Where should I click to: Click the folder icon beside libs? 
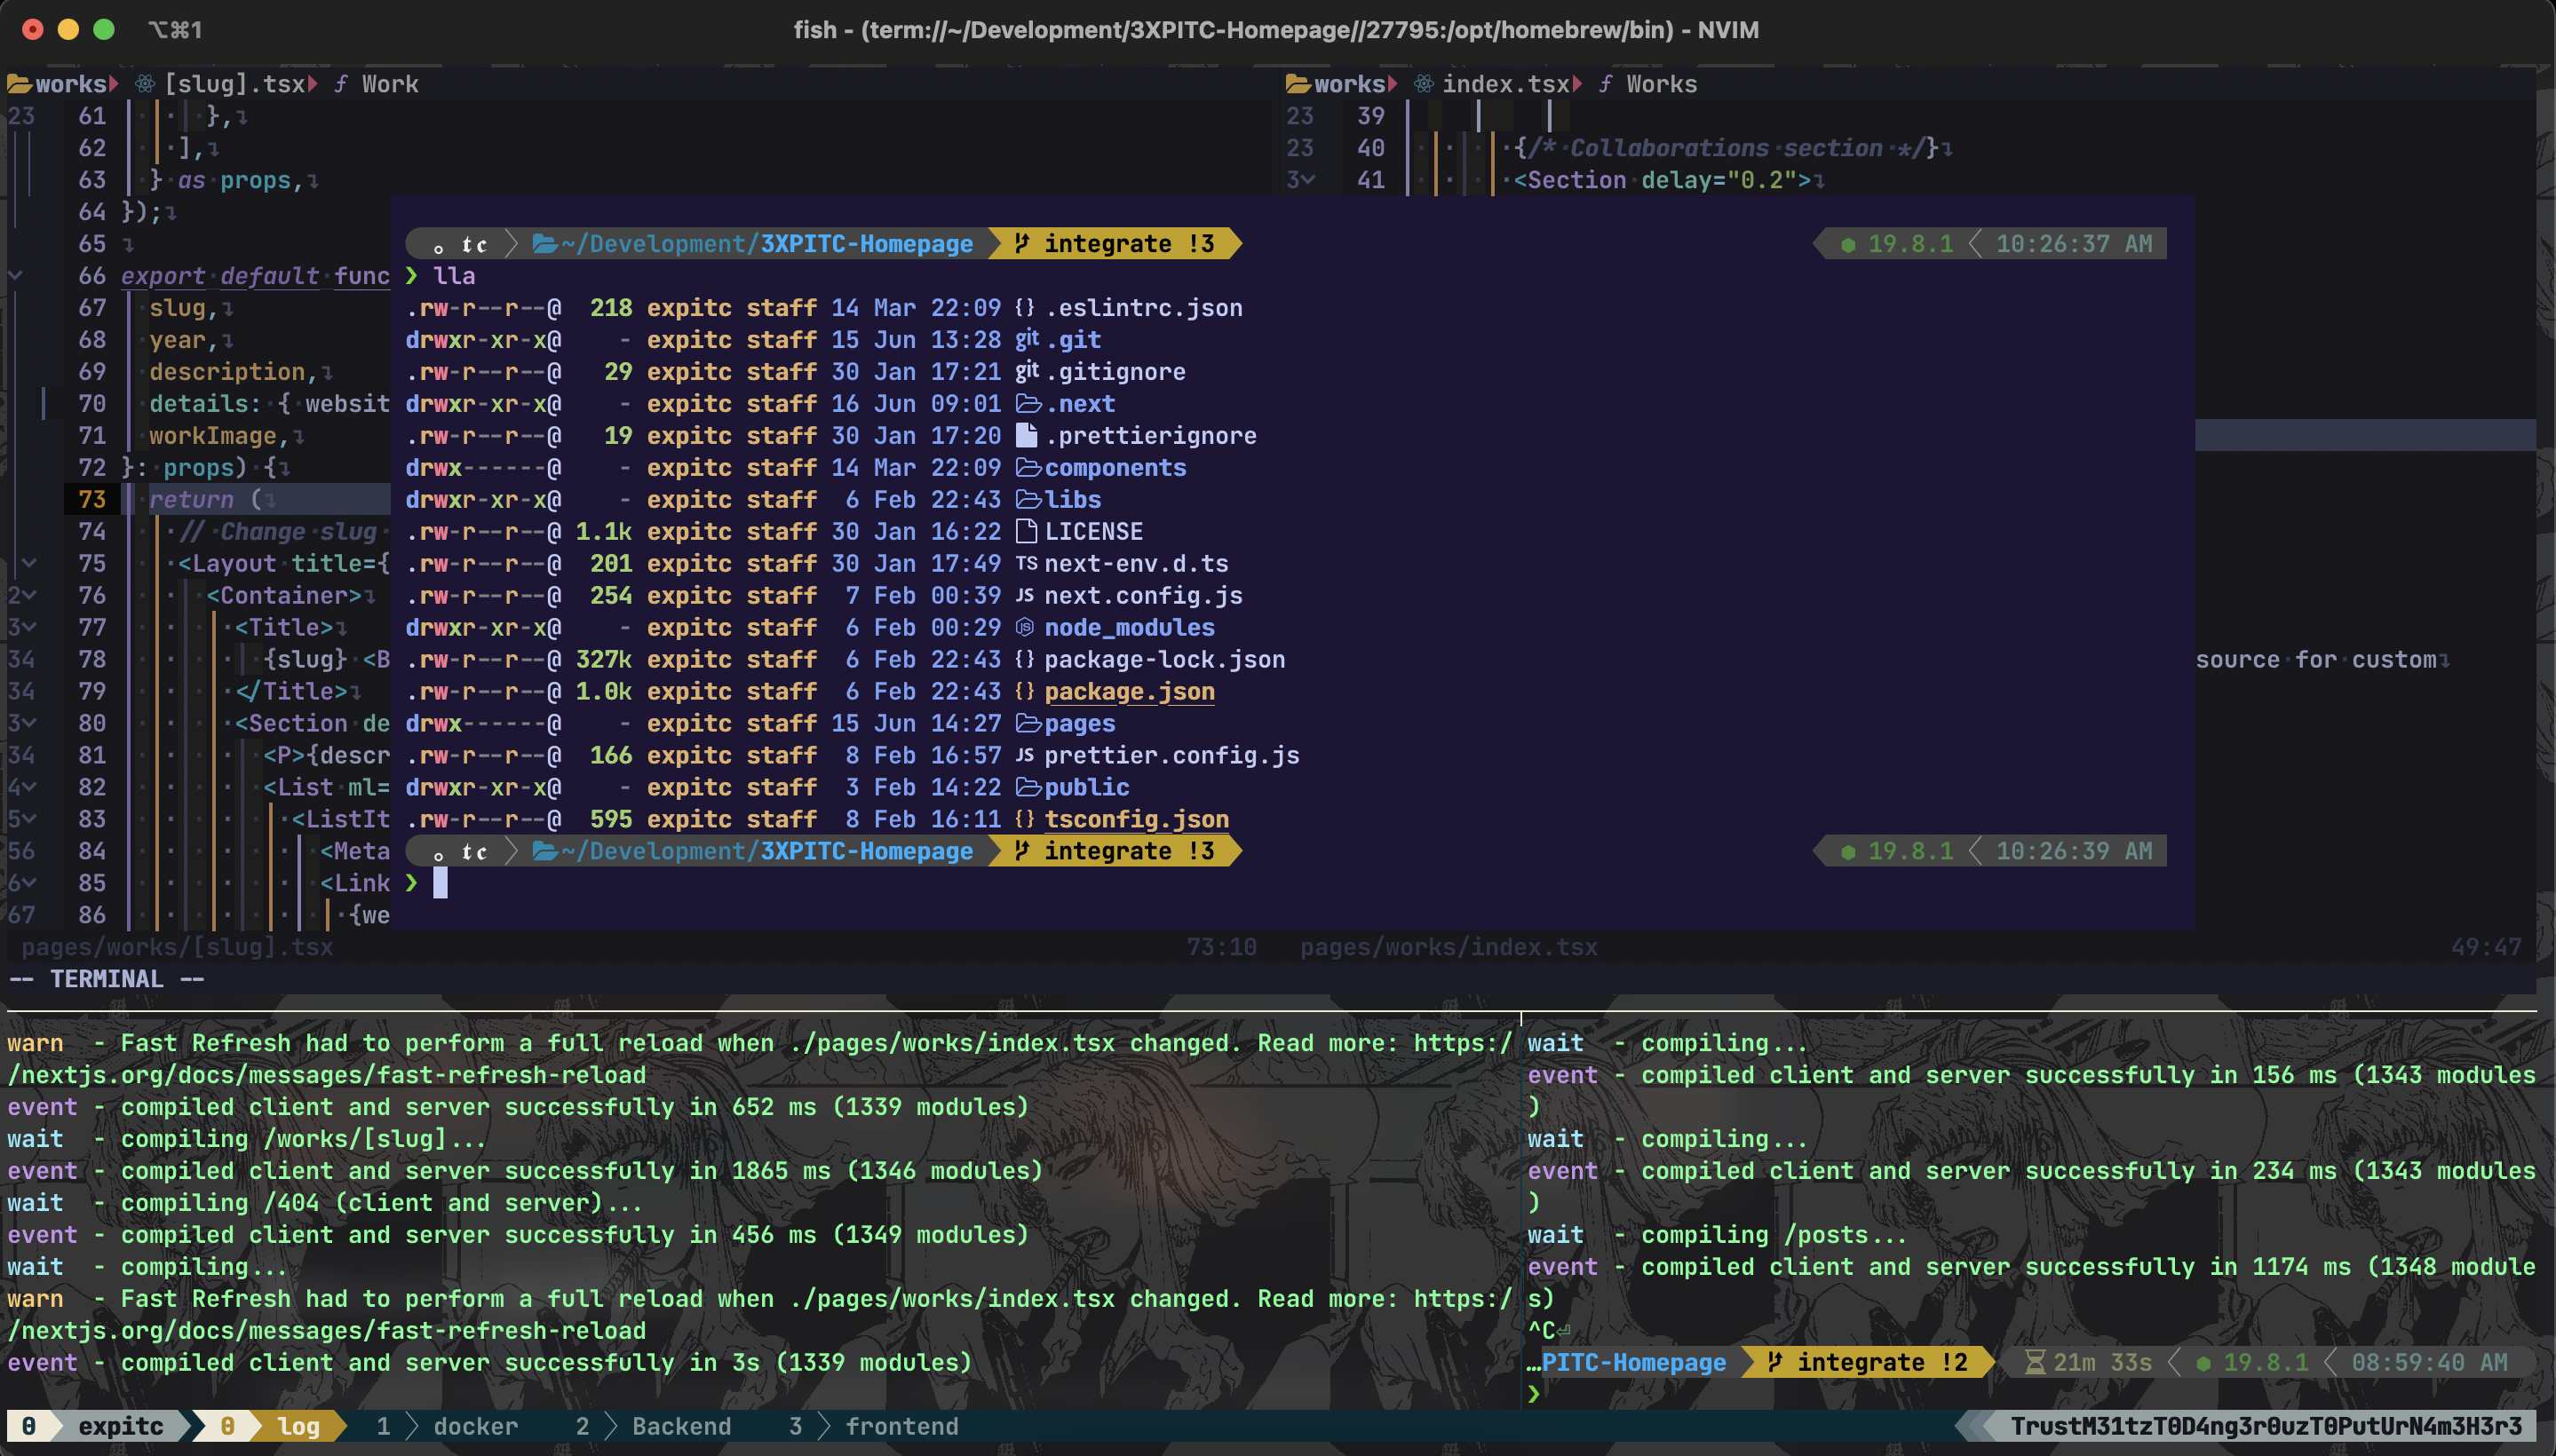pos(1028,500)
